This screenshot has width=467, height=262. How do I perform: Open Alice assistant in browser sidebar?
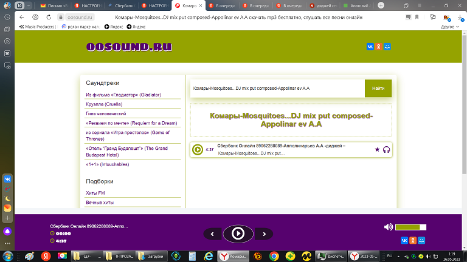tap(7, 231)
